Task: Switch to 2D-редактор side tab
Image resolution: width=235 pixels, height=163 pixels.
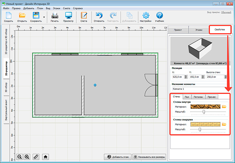Action: click(x=6, y=69)
